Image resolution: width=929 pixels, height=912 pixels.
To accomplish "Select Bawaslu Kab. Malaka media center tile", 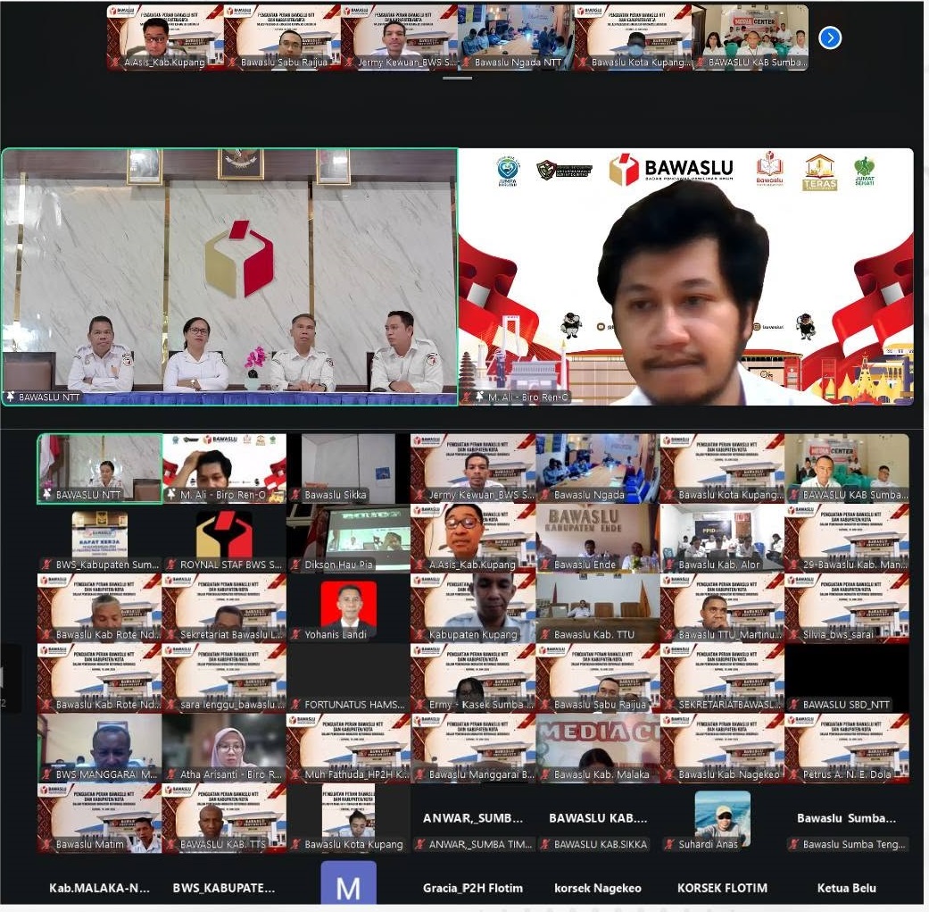I will (598, 749).
